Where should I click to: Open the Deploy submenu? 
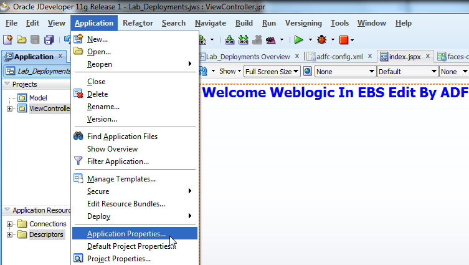pos(135,216)
